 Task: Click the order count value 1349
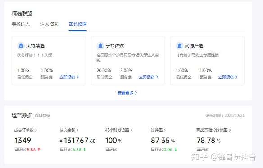[x=23, y=141]
